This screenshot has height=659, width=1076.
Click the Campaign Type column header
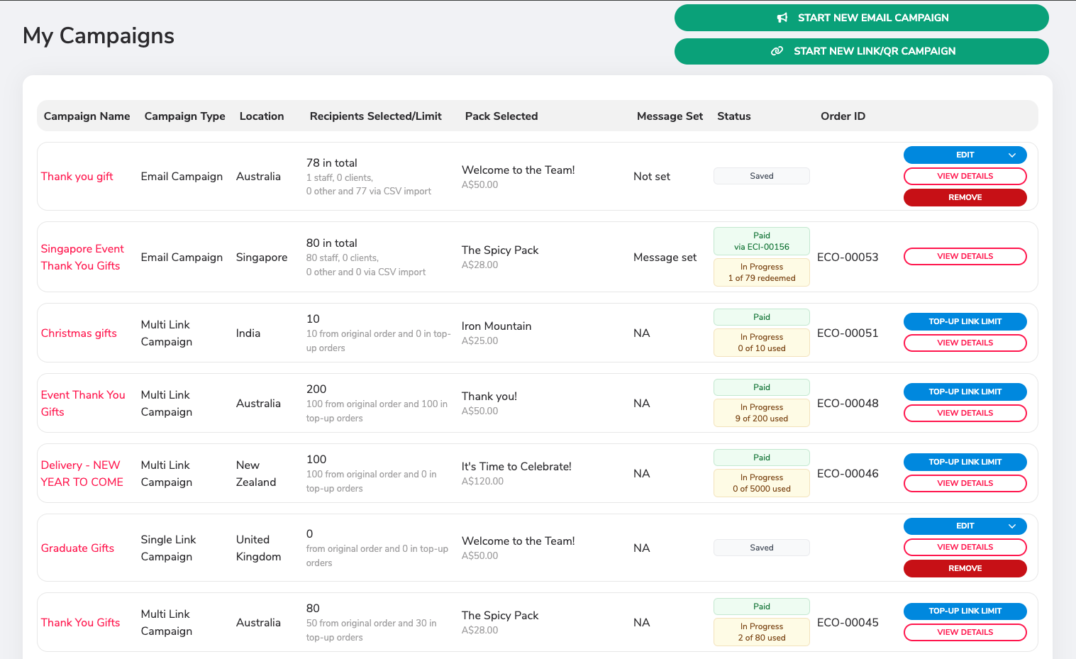point(184,116)
